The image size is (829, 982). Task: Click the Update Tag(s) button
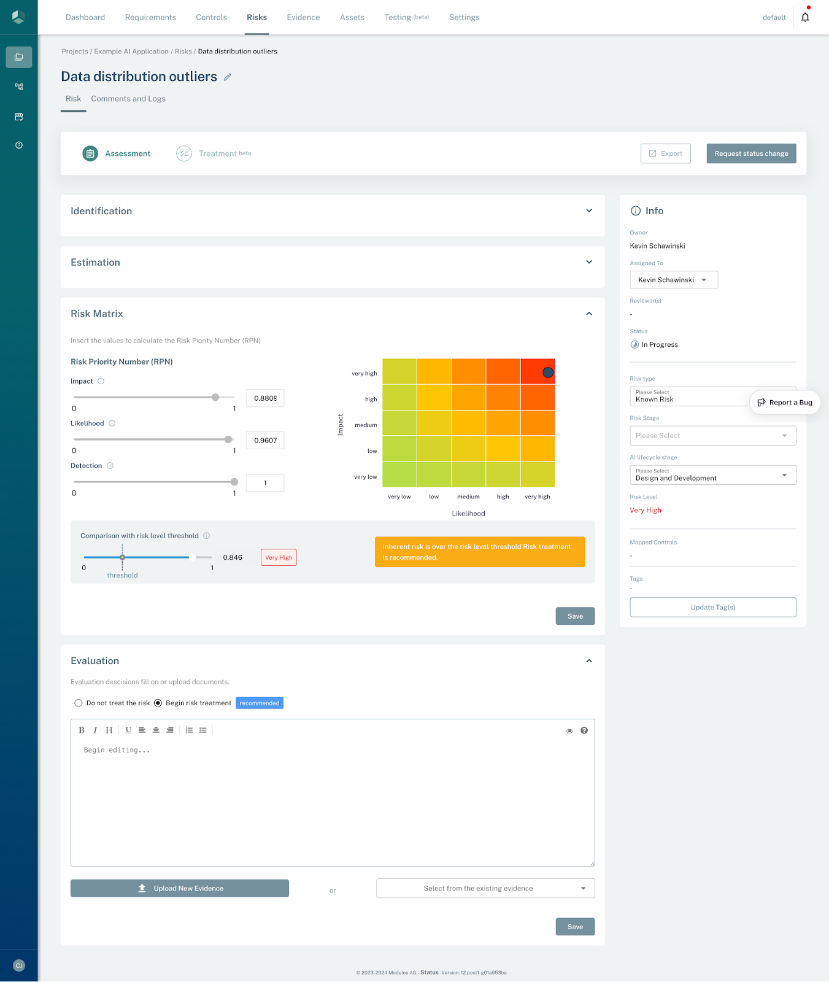point(713,608)
